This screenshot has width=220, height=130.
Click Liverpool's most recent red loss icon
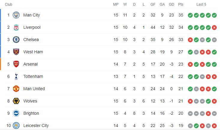214,27
